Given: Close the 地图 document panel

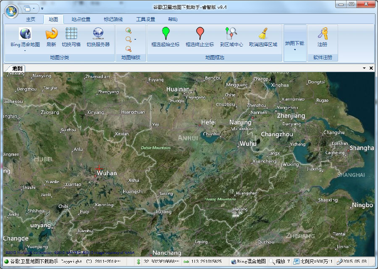Looking at the screenshot, I should pos(371,68).
